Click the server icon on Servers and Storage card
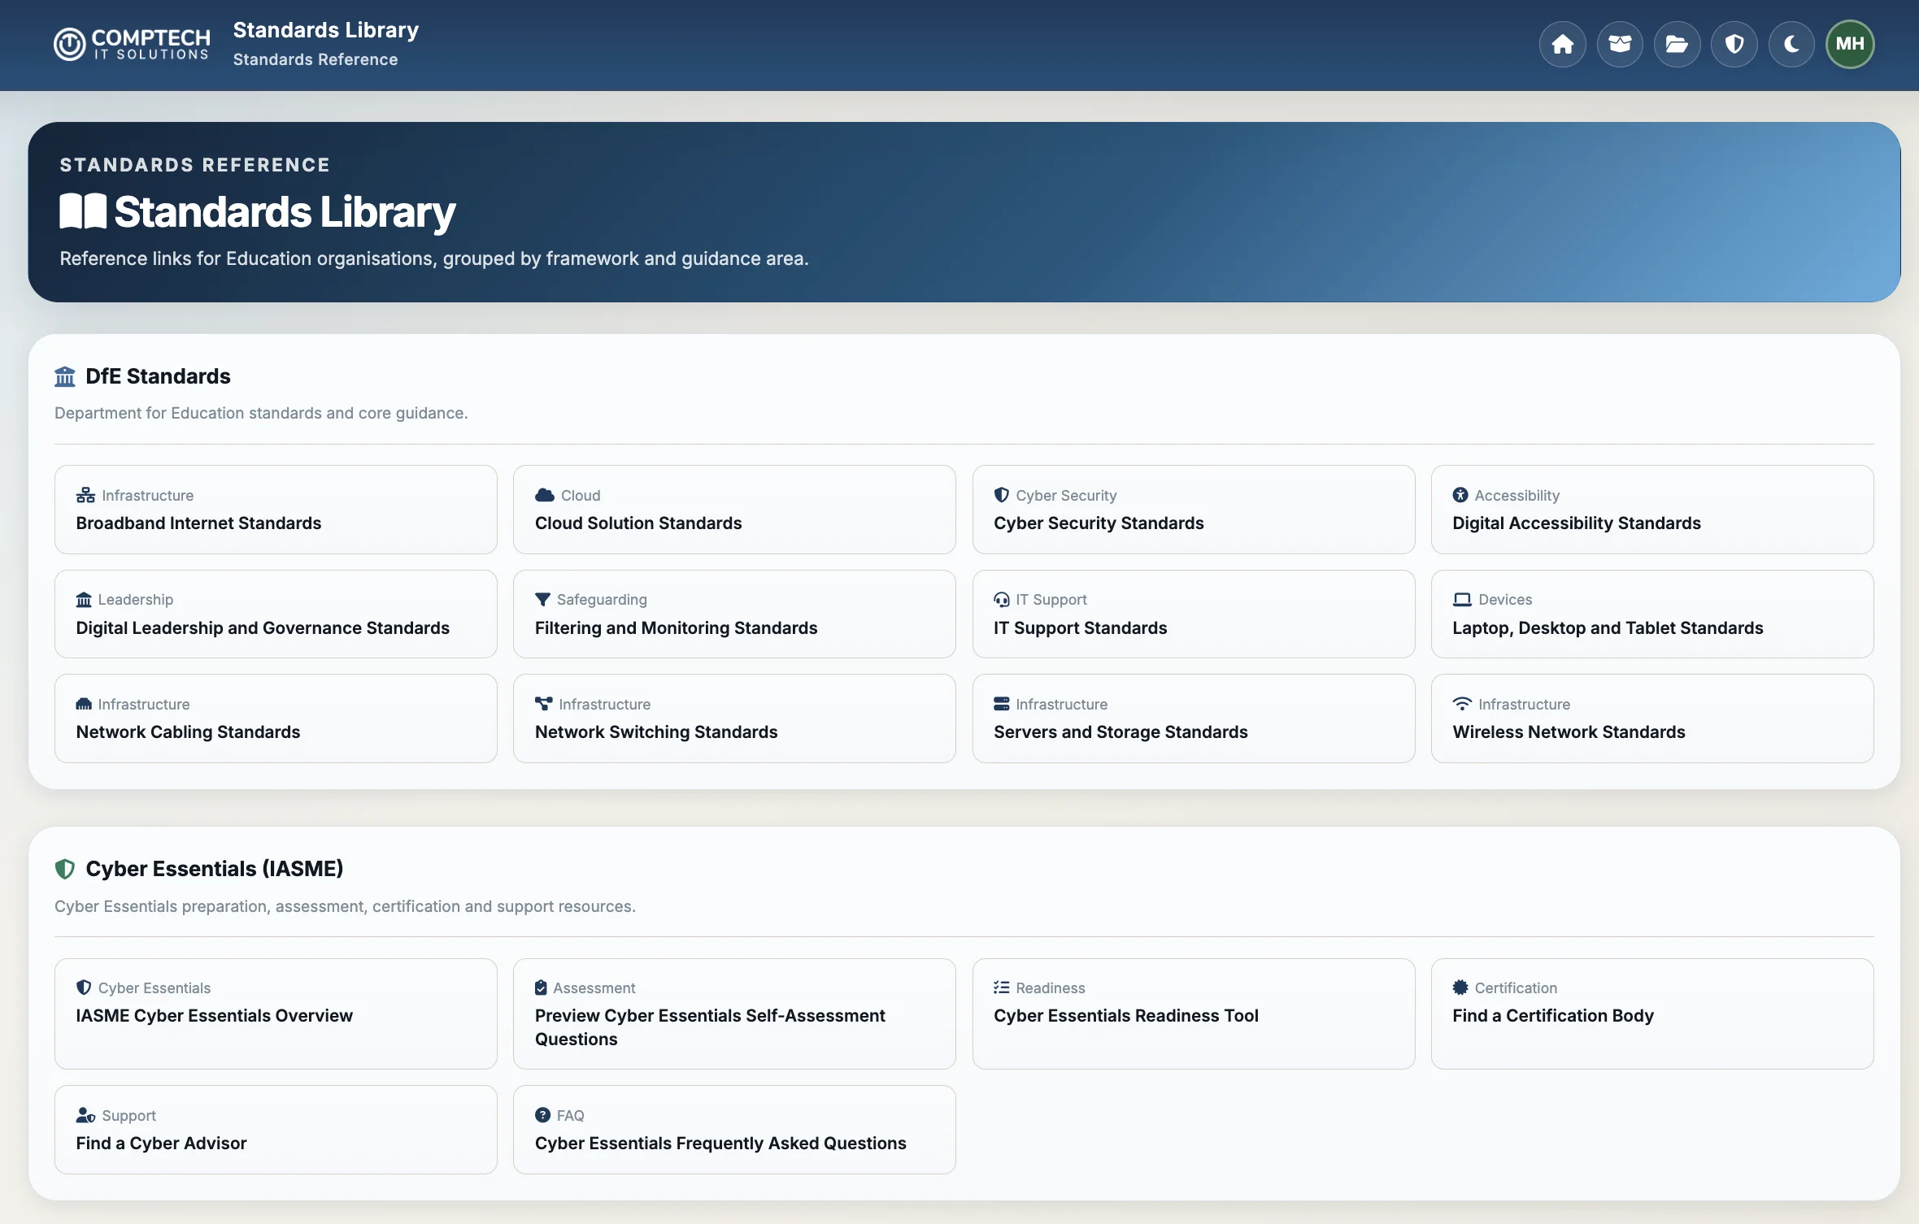 tap(1001, 704)
